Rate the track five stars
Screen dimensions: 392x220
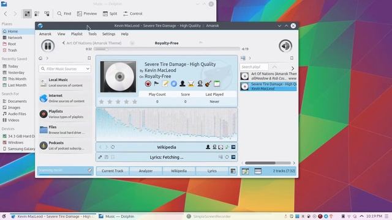coord(135,101)
